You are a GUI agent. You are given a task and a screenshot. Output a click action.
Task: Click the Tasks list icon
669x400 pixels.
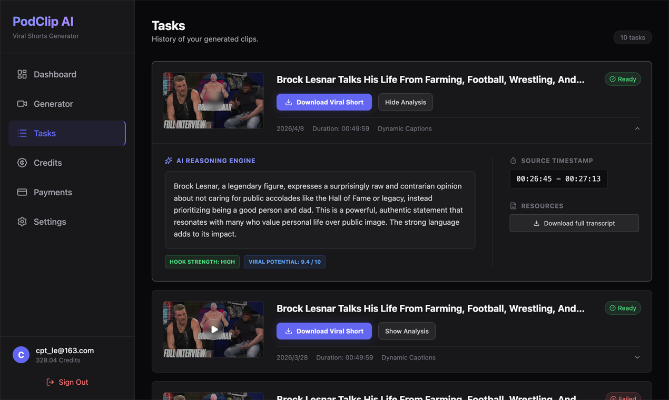[22, 133]
